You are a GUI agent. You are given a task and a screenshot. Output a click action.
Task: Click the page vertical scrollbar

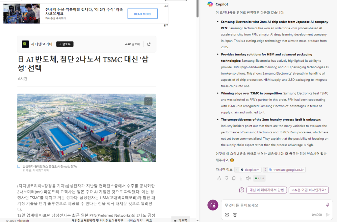coord(197,9)
